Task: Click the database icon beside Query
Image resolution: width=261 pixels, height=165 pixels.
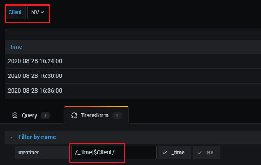Action: tap(15, 115)
